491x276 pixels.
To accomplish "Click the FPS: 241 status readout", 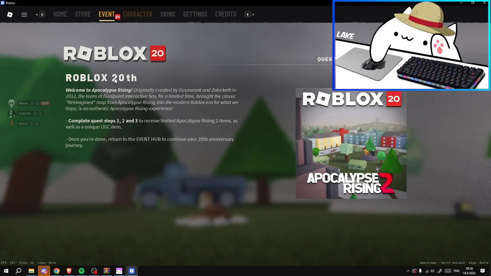I will (x=8, y=263).
